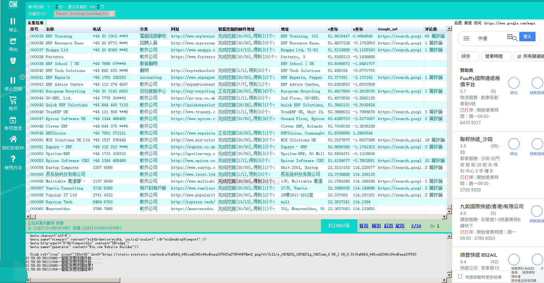Click the 2/10 page indicator link
The height and width of the screenshot is (283, 544).
416,226
